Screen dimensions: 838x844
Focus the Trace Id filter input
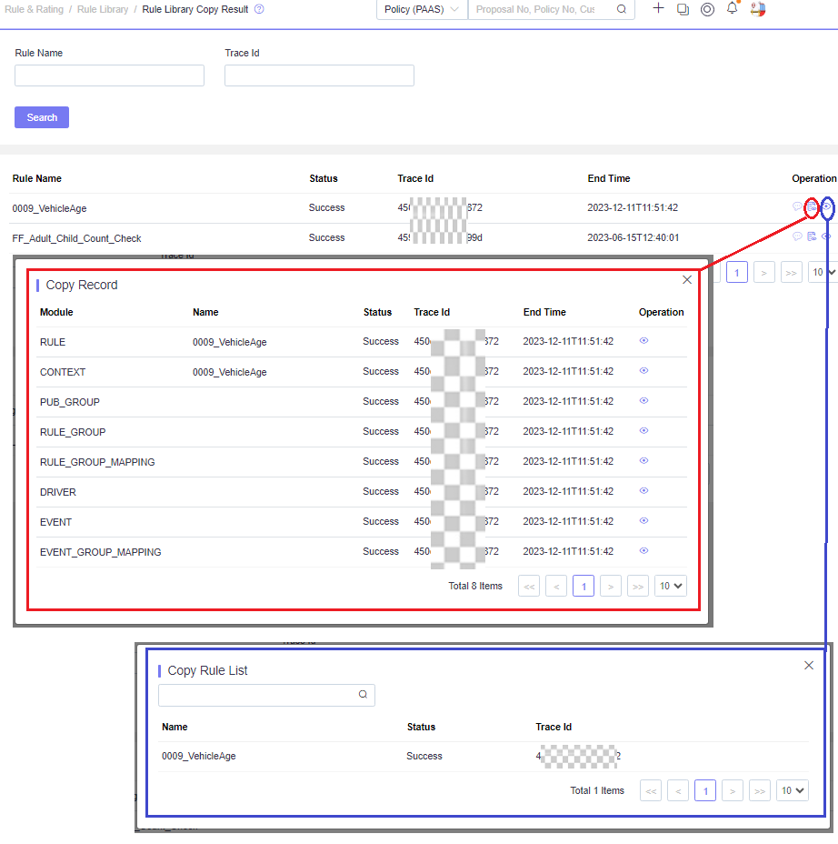tap(320, 75)
